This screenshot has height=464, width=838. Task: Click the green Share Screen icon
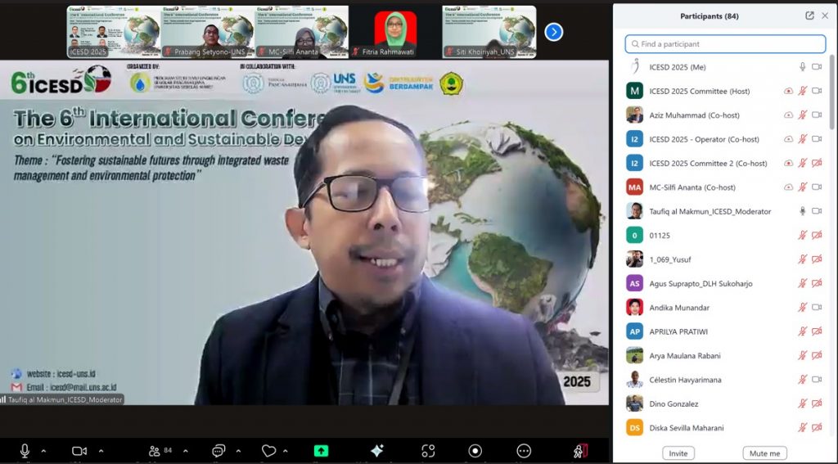(x=321, y=451)
